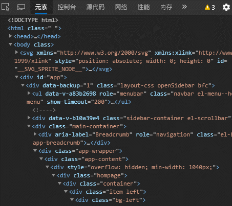The width and height of the screenshot is (232, 206).
Task: Show more tabs via double chevron
Action: [184, 7]
